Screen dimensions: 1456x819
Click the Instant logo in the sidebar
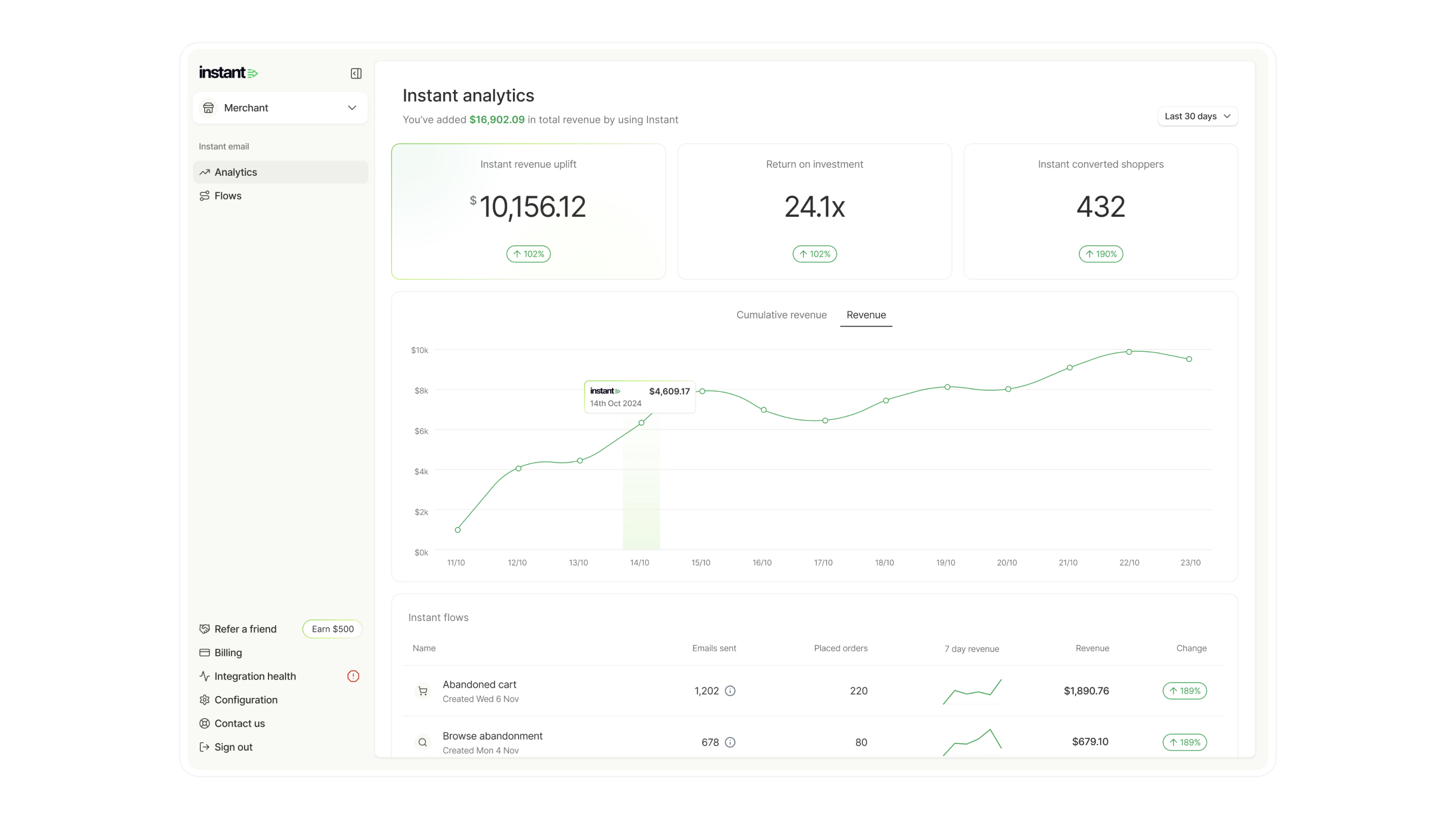(228, 73)
